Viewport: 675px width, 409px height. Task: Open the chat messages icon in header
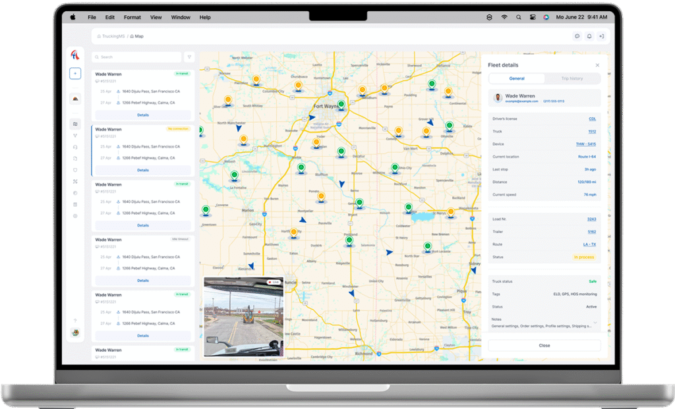(x=577, y=36)
